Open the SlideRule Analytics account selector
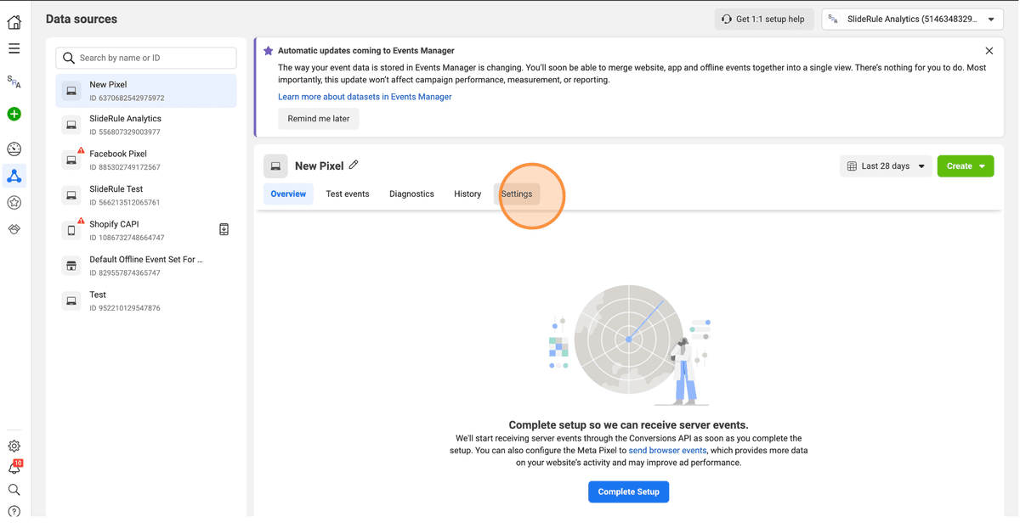 [913, 19]
